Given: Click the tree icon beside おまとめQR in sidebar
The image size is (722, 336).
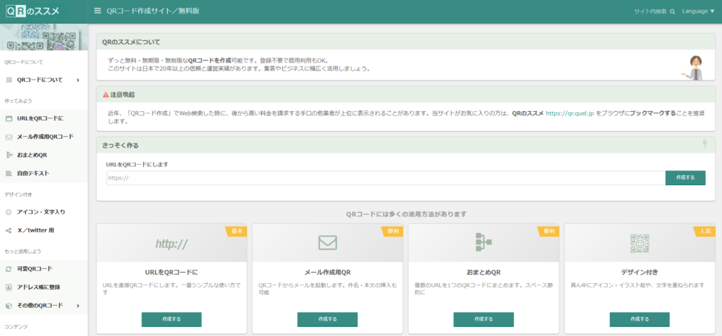Looking at the screenshot, I should [8, 155].
